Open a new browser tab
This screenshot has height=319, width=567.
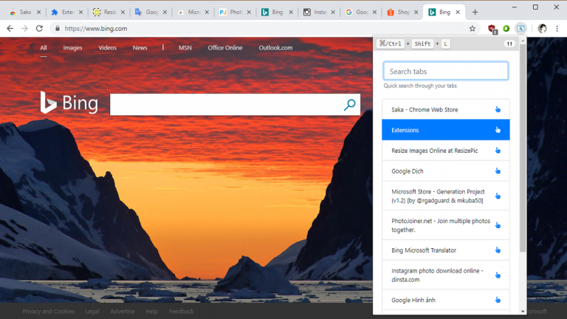click(x=475, y=13)
